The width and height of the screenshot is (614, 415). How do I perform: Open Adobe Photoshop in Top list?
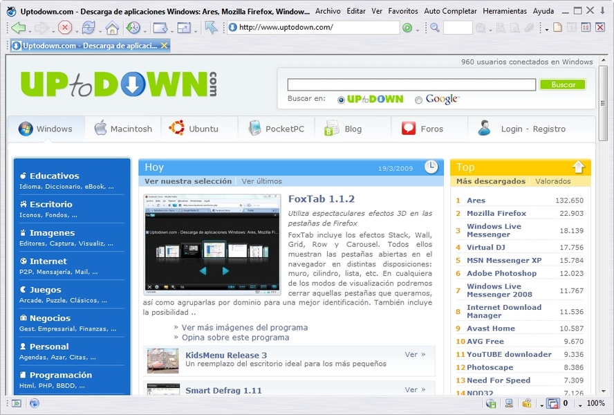(501, 273)
